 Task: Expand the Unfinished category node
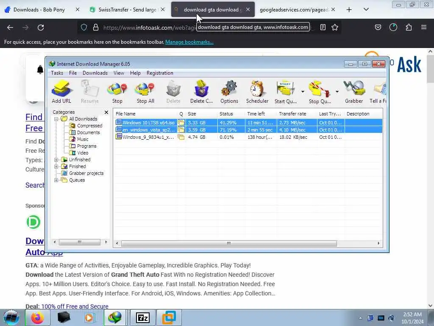click(x=56, y=160)
